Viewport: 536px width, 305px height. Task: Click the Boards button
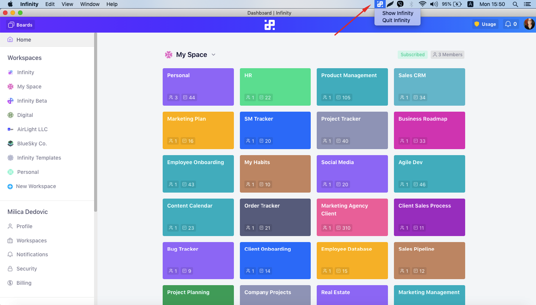pyautogui.click(x=20, y=25)
